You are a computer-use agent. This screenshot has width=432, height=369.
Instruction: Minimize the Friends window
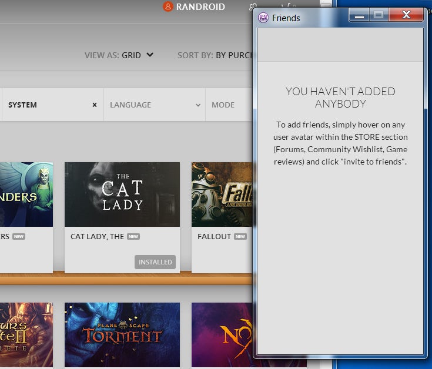[x=359, y=16]
